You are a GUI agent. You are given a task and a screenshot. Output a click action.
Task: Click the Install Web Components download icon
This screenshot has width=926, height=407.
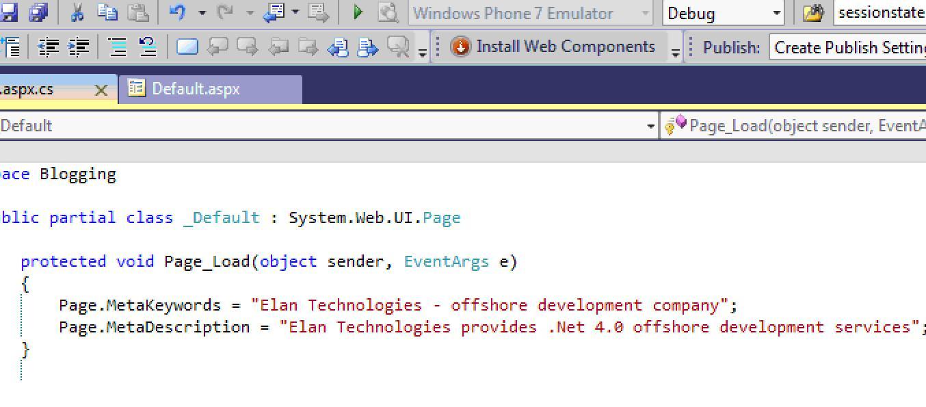(461, 47)
